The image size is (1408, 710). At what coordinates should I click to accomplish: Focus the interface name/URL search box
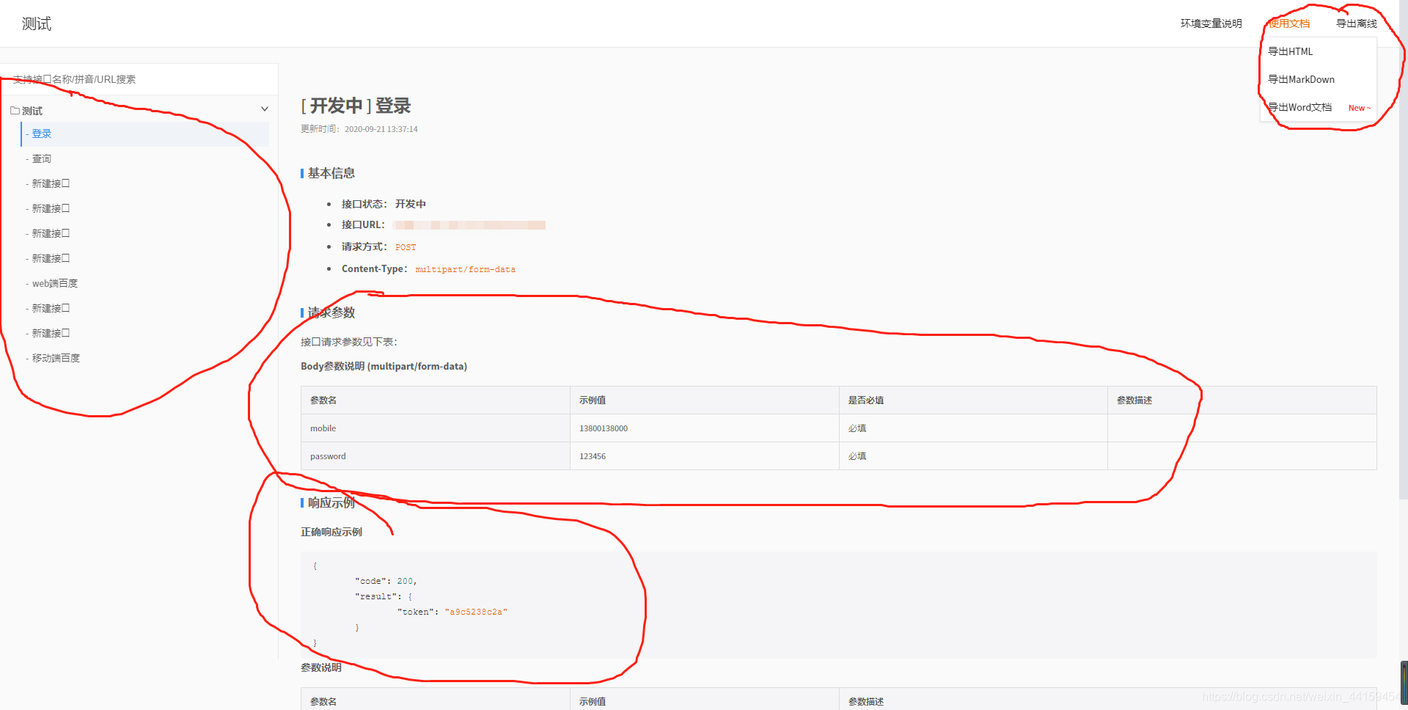(139, 79)
